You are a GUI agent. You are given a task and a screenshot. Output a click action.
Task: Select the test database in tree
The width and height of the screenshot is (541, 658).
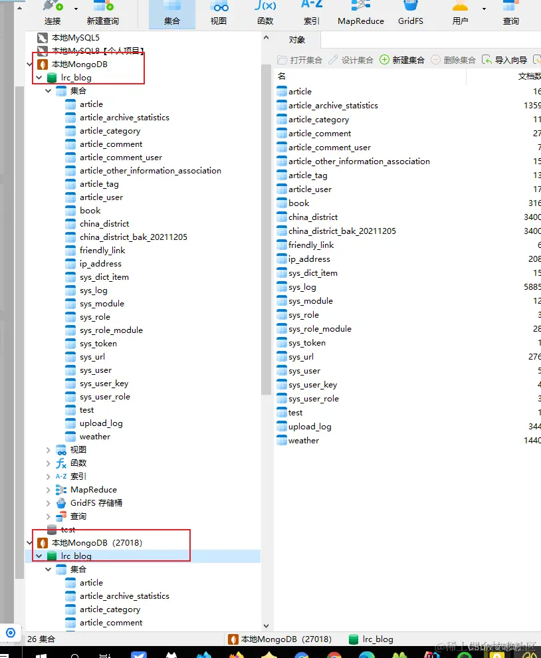68,530
